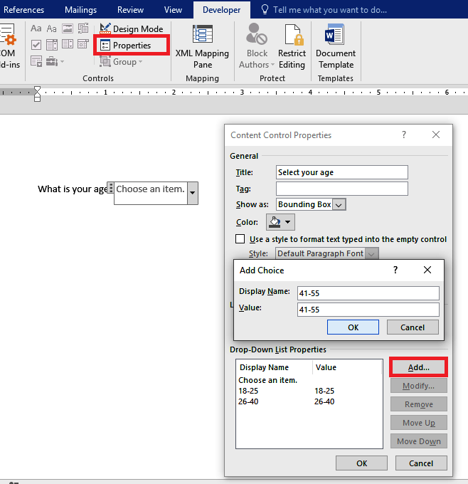468x484 pixels.
Task: Switch to the View tab
Action: (x=173, y=10)
